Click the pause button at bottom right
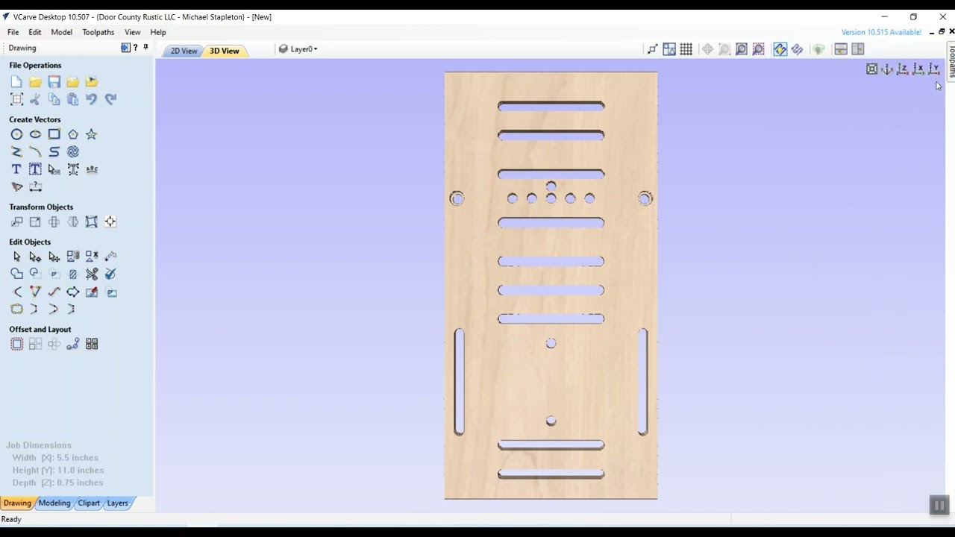Screen dimensions: 955x537 [x=939, y=505]
